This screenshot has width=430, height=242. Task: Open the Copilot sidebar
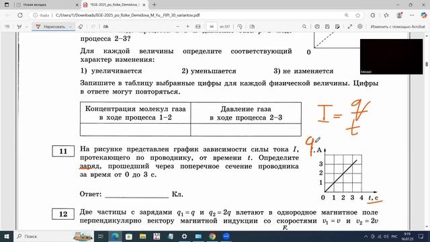(424, 15)
